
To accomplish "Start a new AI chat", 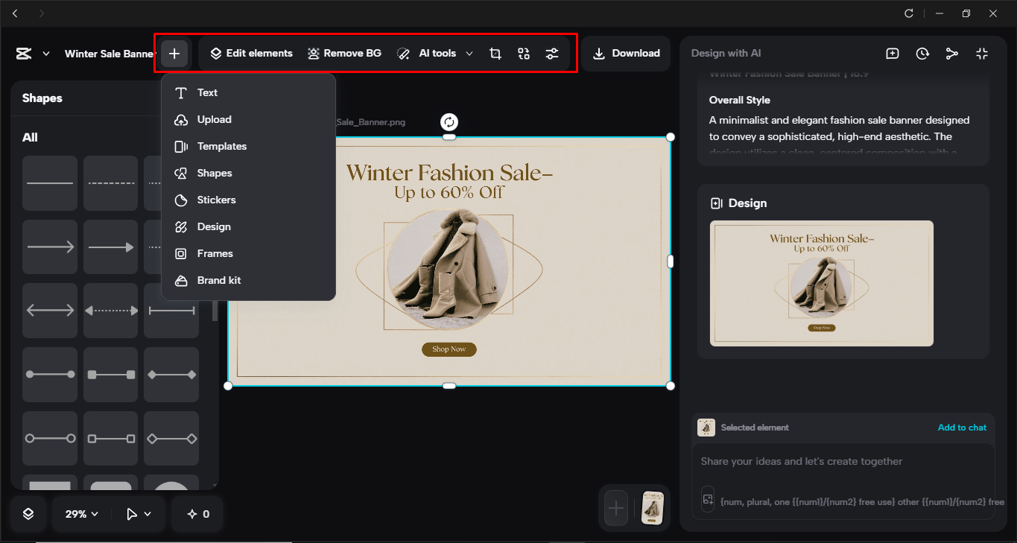I will pos(892,53).
